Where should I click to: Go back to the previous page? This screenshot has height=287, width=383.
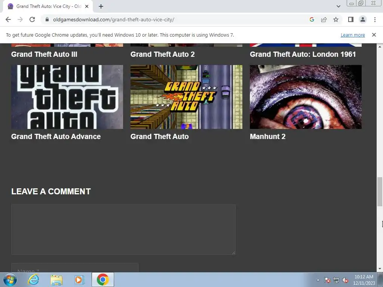[8, 19]
